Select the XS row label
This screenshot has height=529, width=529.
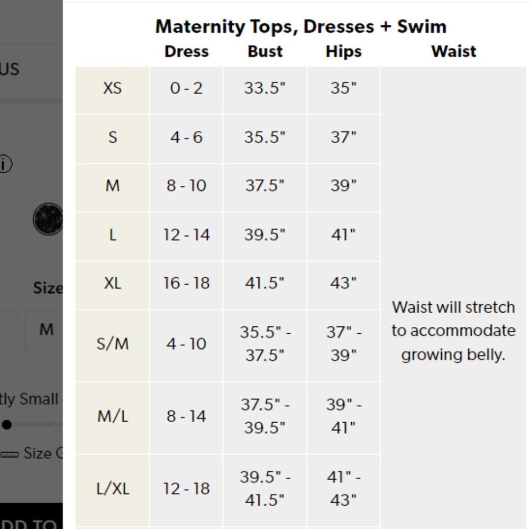pyautogui.click(x=112, y=88)
